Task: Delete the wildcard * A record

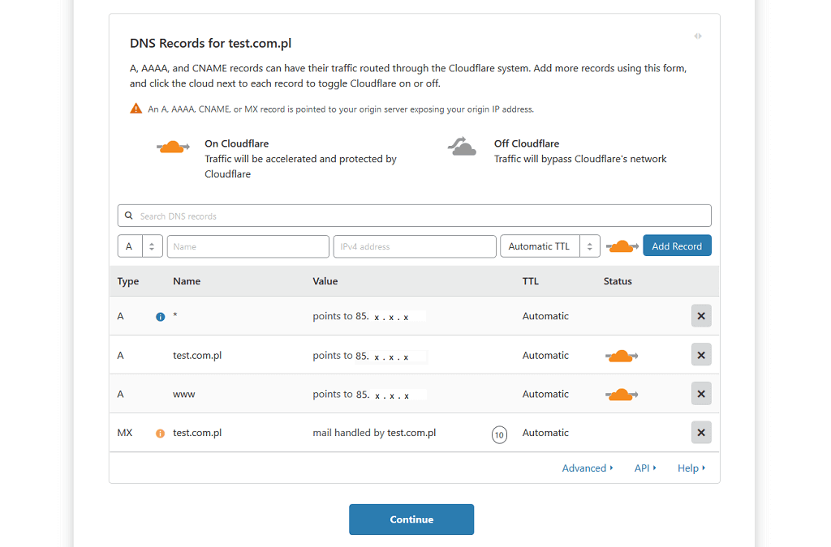Action: point(701,316)
